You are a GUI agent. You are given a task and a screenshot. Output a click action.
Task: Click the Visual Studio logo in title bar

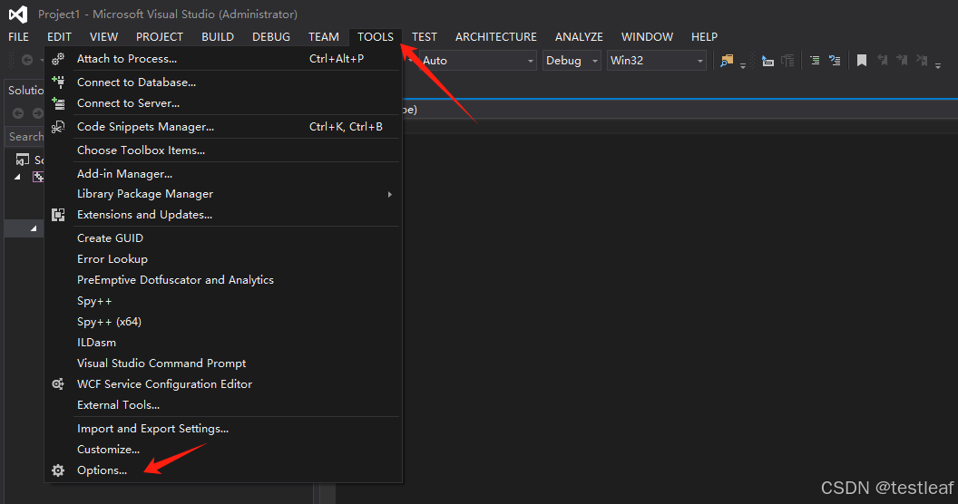(x=18, y=14)
